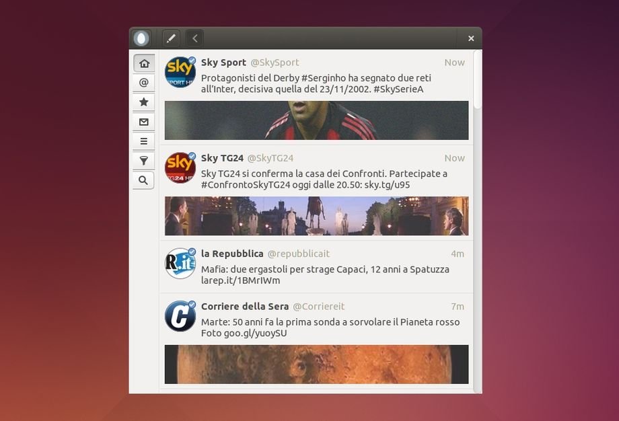Screen dimensions: 619x421
Task: Open Search with magnifier icon
Action: [143, 180]
